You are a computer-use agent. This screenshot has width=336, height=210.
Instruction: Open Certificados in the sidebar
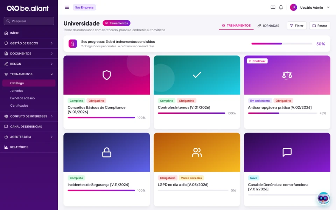[x=19, y=106]
